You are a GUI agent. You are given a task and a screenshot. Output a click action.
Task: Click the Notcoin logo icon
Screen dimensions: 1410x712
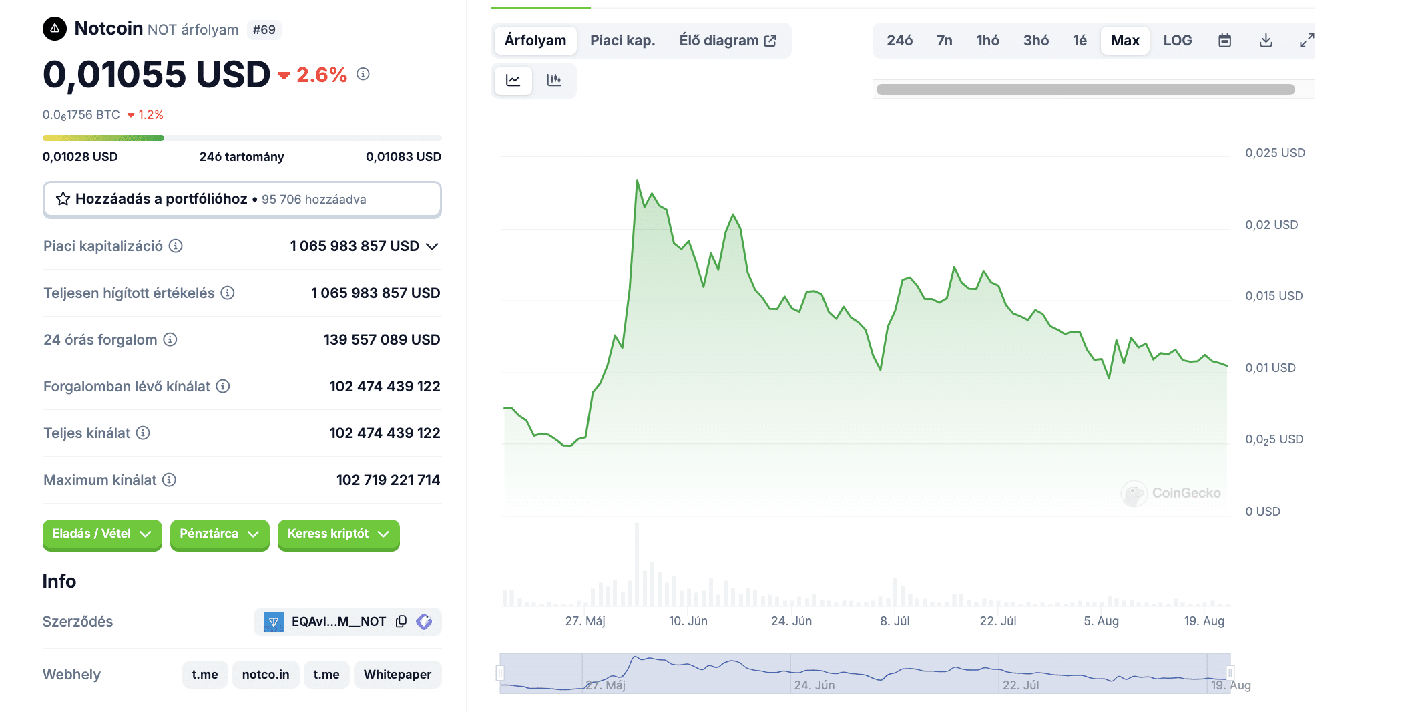(x=54, y=29)
